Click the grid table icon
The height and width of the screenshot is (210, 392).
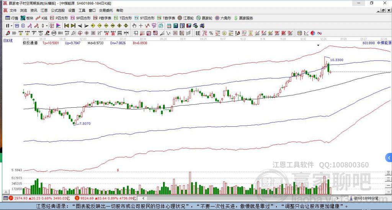pyautogui.click(x=299, y=33)
